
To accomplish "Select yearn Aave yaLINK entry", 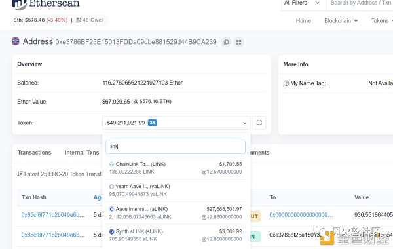I will click(176, 190).
